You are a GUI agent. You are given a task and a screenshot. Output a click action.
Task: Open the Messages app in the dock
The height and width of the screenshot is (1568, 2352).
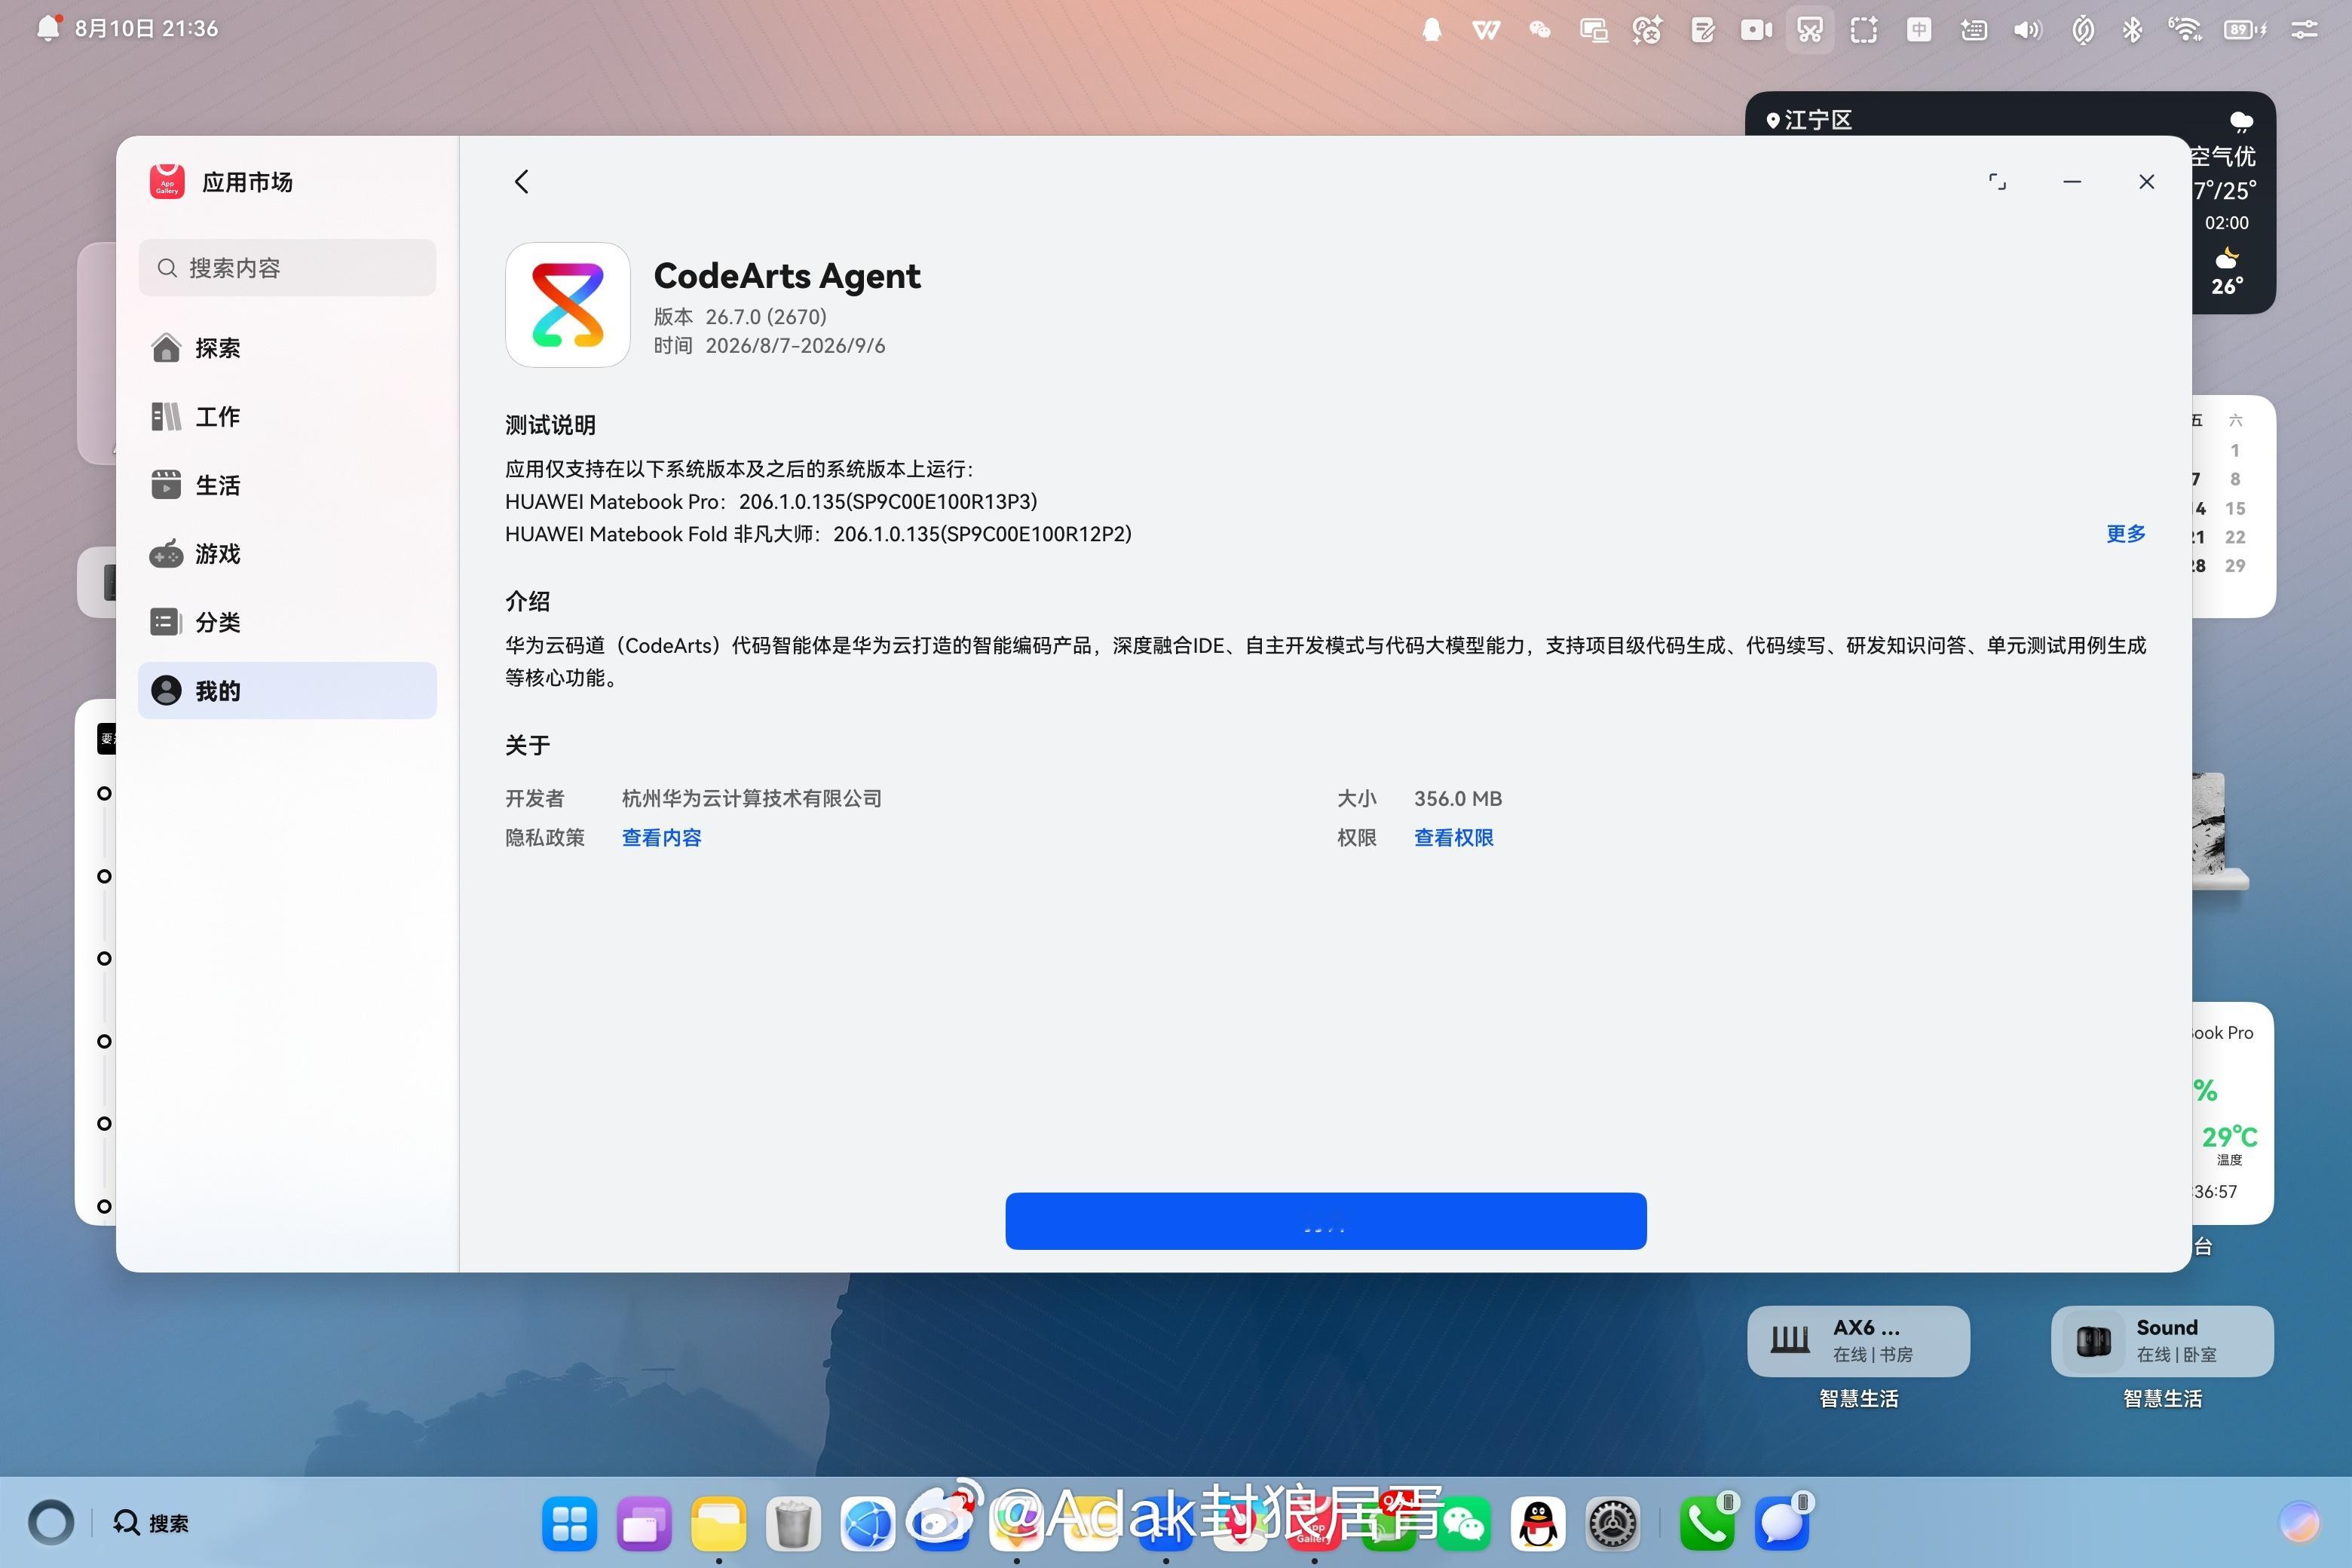[x=1782, y=1523]
